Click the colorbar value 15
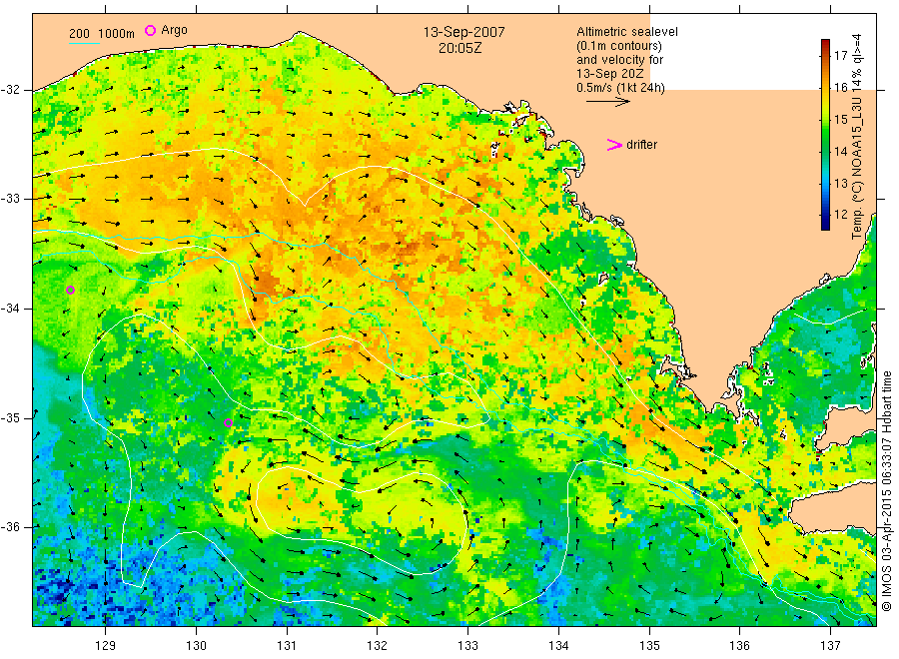The image size is (899, 659). coord(840,119)
